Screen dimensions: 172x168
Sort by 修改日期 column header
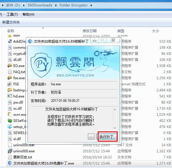[x=90, y=31]
